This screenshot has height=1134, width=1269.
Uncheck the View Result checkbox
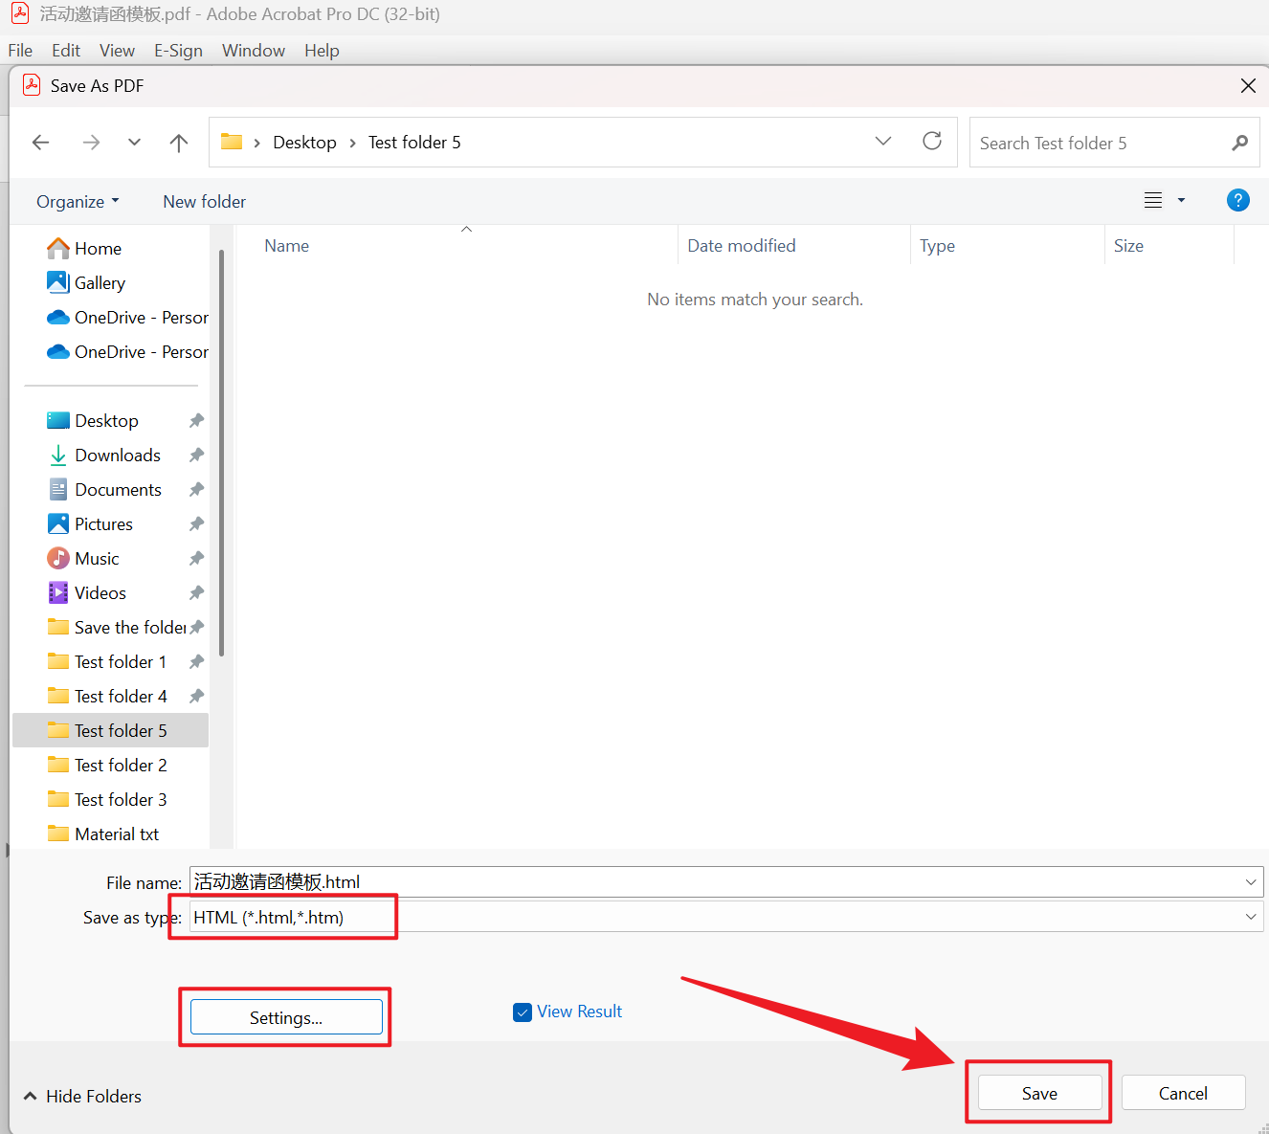523,1012
